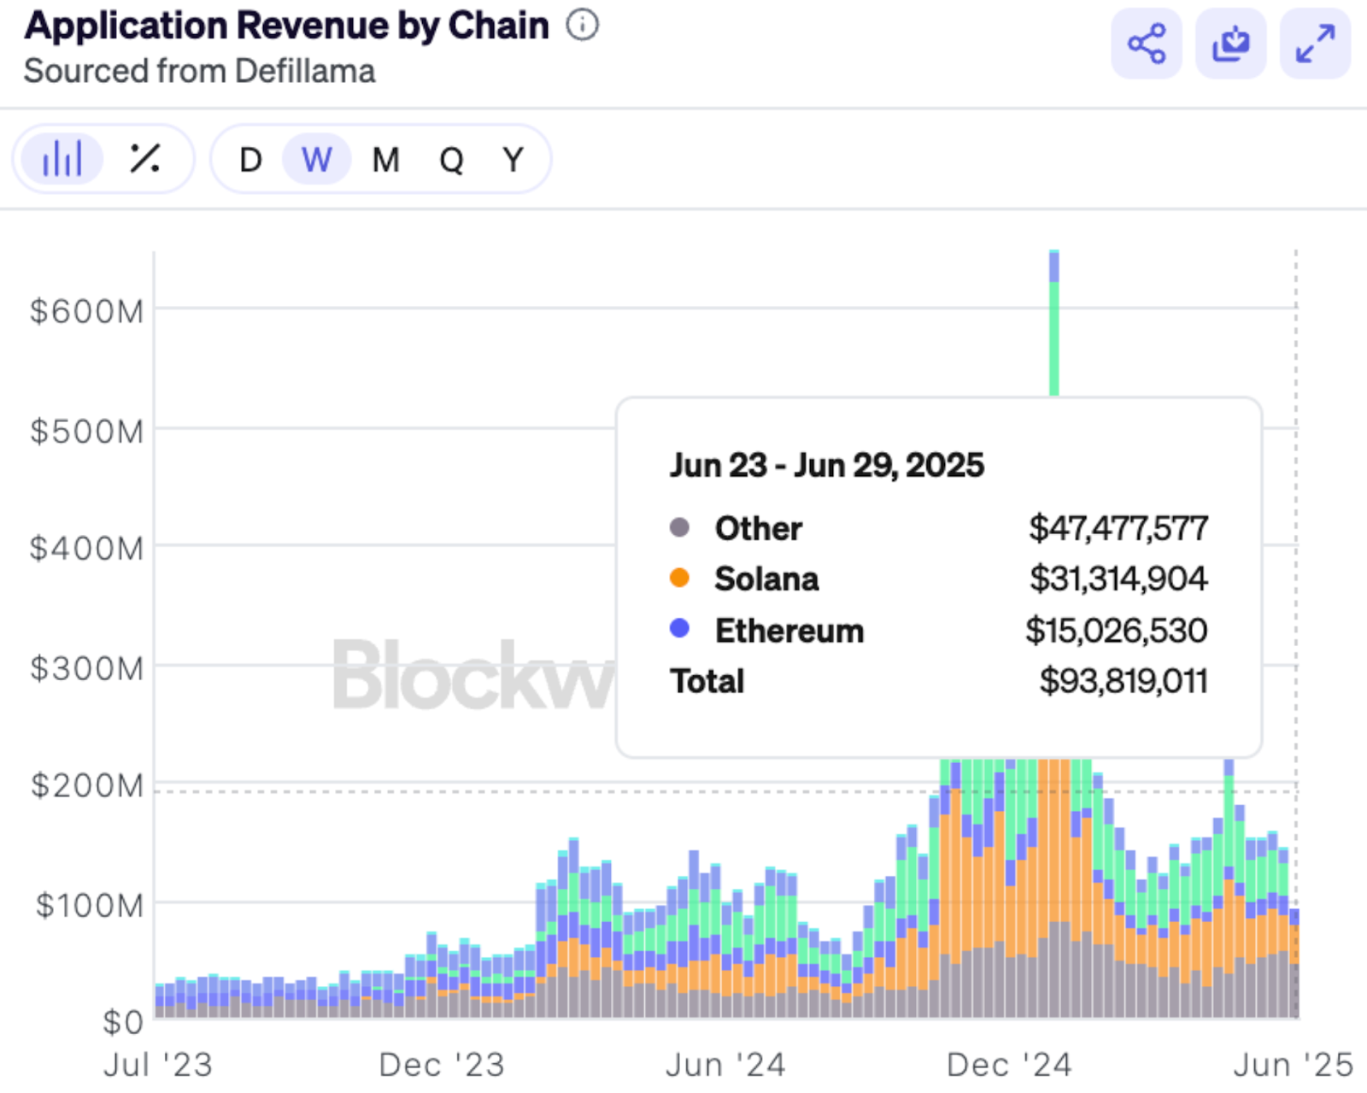Click the Other value $47,477,577
This screenshot has height=1093, width=1367.
point(1118,528)
